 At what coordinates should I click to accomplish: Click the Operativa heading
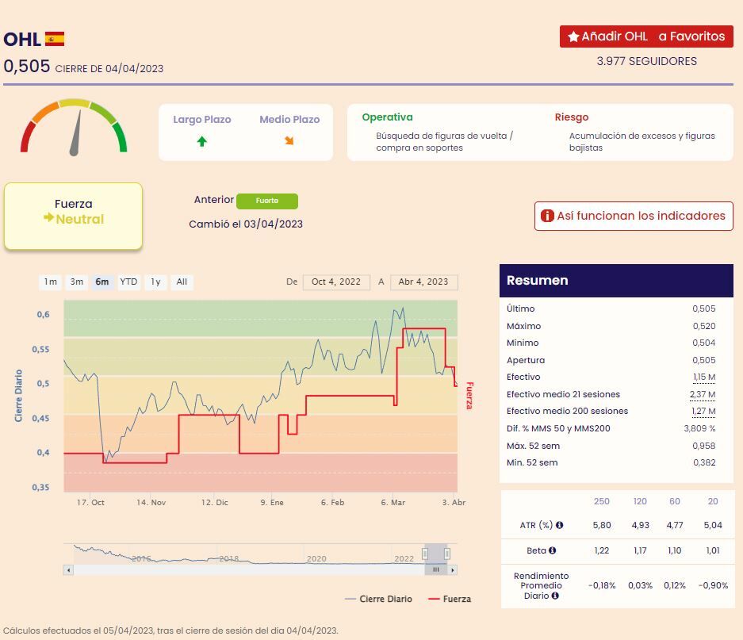pyautogui.click(x=387, y=117)
